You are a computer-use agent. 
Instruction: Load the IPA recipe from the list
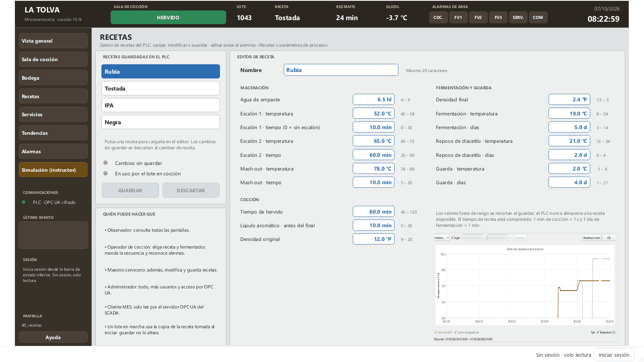(x=161, y=105)
